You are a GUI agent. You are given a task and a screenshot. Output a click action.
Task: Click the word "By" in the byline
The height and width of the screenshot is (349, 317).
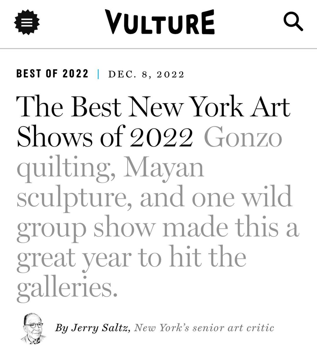coord(61,328)
